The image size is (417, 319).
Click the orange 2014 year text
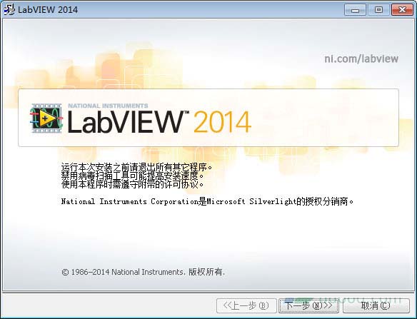(x=222, y=122)
